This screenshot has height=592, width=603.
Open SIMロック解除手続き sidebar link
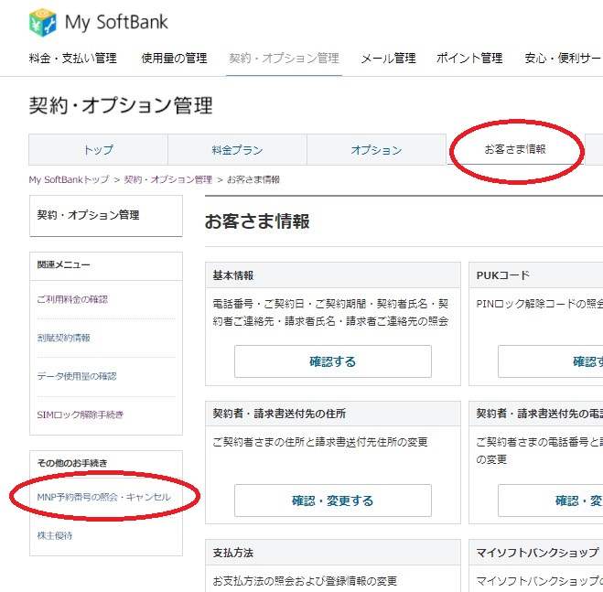point(80,414)
